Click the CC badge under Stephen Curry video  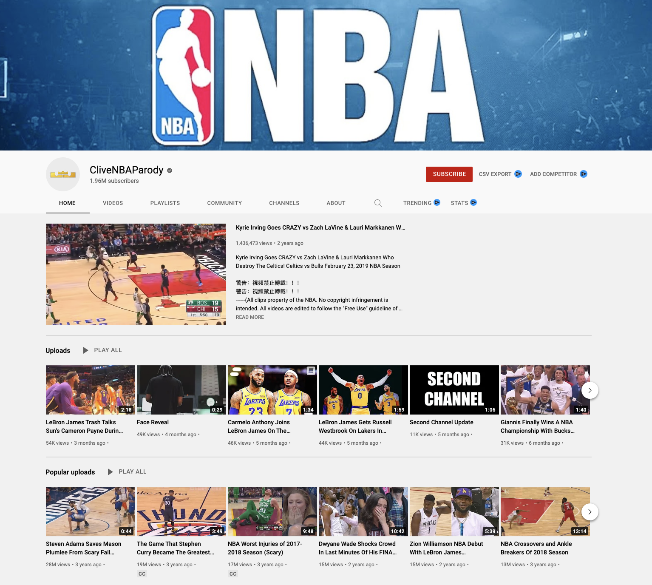(142, 574)
